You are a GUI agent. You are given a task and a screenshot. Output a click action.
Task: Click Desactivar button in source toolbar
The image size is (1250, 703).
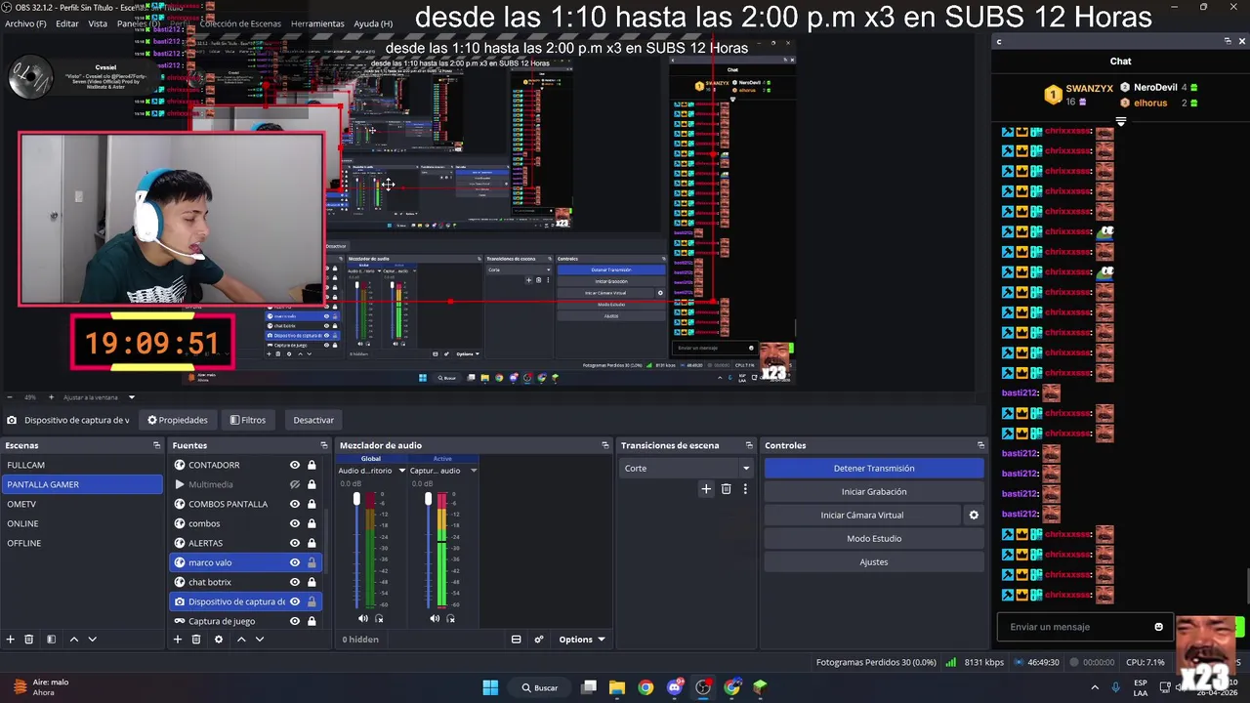point(313,420)
